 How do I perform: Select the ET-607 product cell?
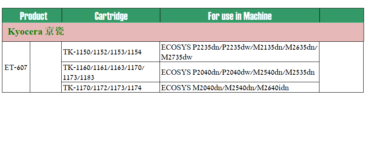click(16, 67)
